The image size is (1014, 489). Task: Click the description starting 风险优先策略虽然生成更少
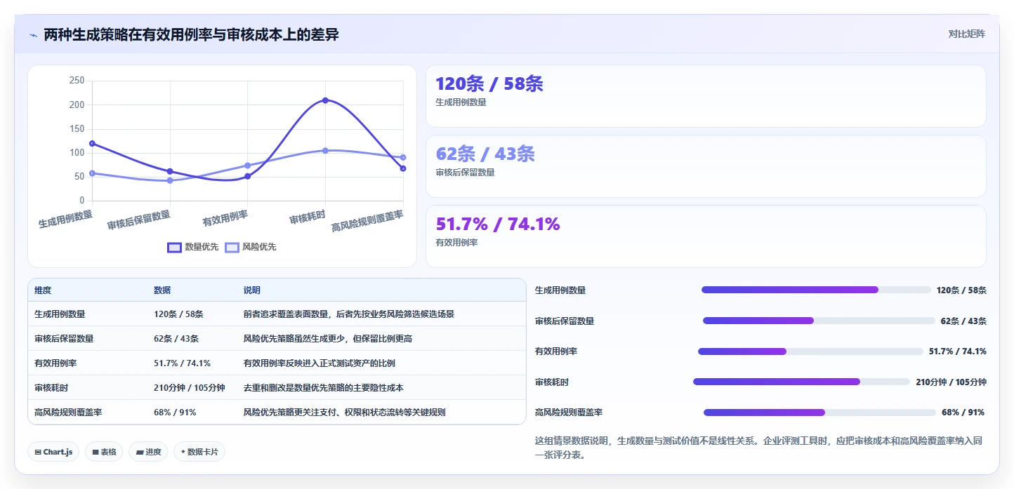point(328,339)
